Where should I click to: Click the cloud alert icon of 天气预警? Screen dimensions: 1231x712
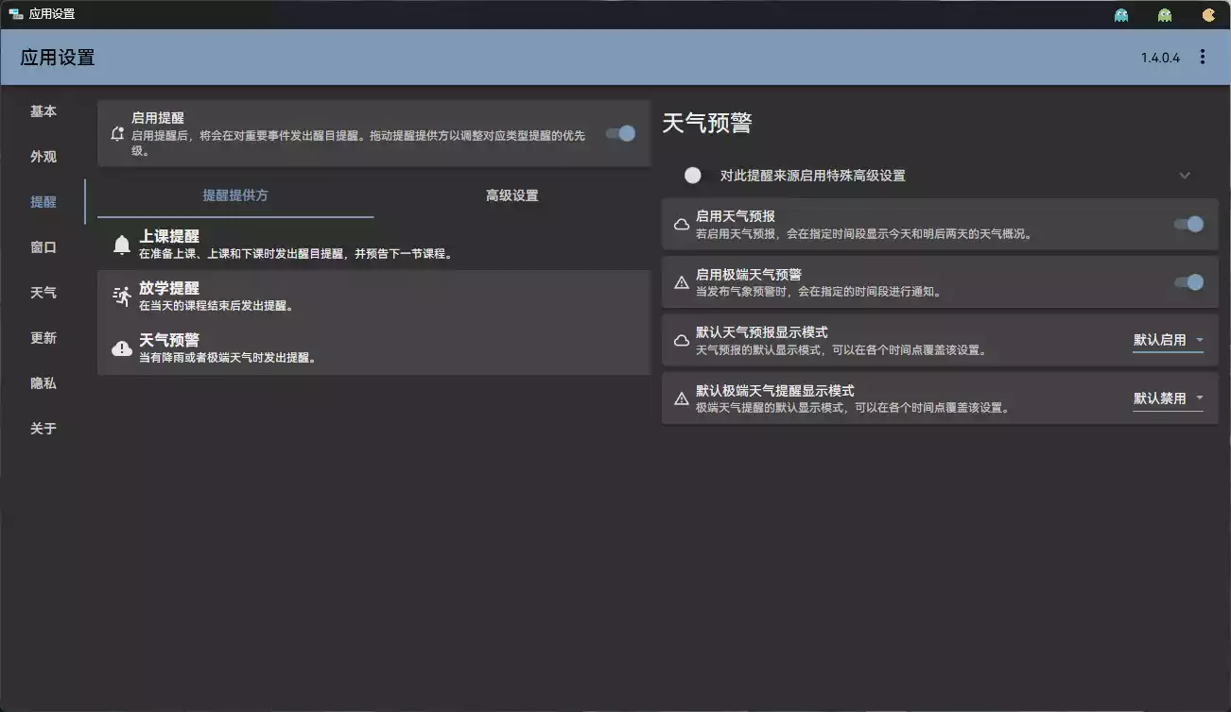pyautogui.click(x=122, y=348)
